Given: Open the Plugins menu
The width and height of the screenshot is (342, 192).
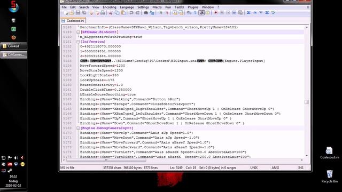Looking at the screenshot, I should pos(193,7).
